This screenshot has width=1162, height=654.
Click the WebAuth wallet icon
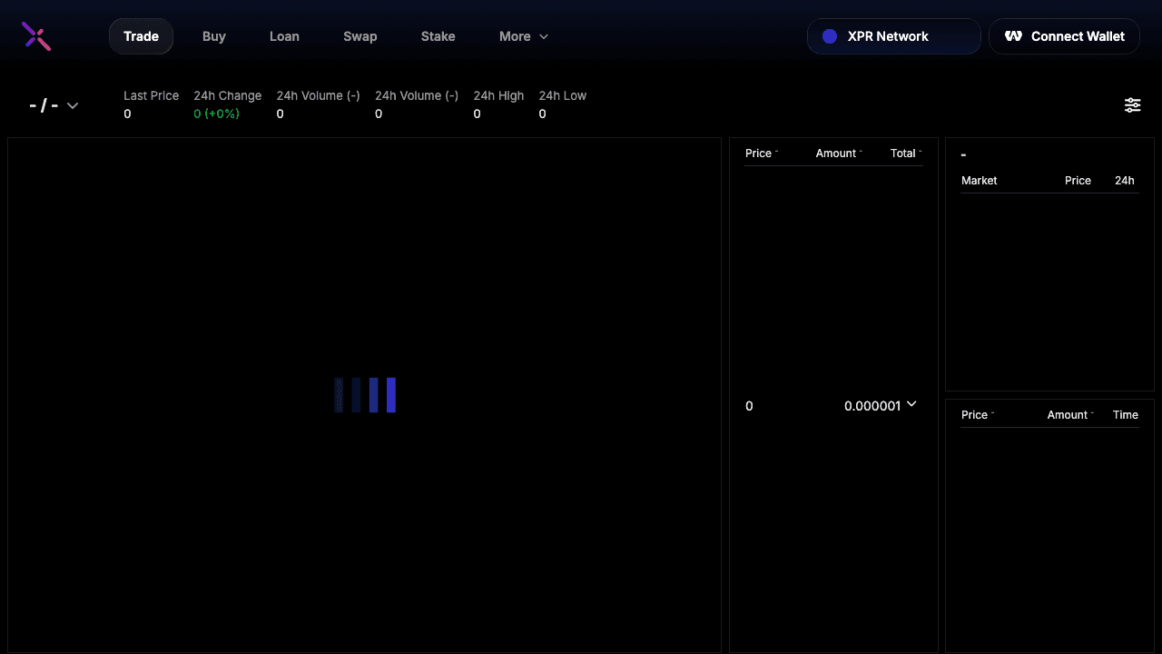coord(1013,36)
